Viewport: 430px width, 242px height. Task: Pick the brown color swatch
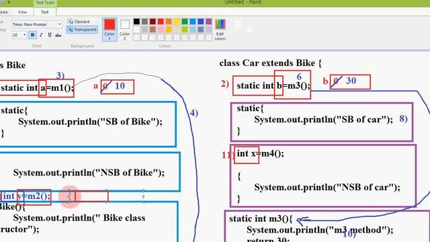coord(153,30)
